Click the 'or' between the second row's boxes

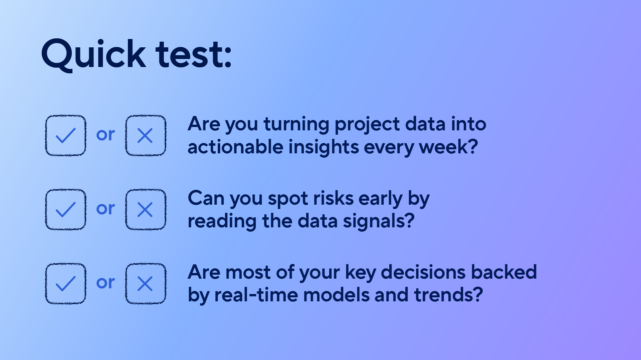(x=105, y=209)
